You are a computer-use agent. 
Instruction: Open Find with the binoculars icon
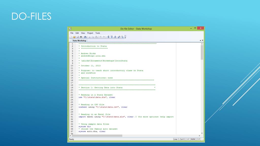click(85, 37)
